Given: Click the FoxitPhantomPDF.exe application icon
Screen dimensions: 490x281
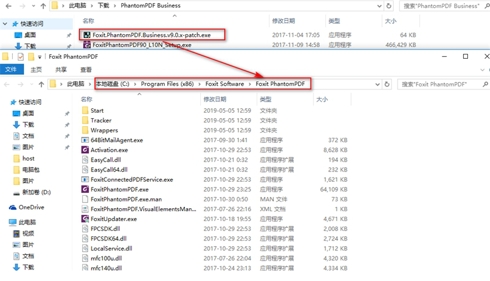Looking at the screenshot, I should pos(85,189).
